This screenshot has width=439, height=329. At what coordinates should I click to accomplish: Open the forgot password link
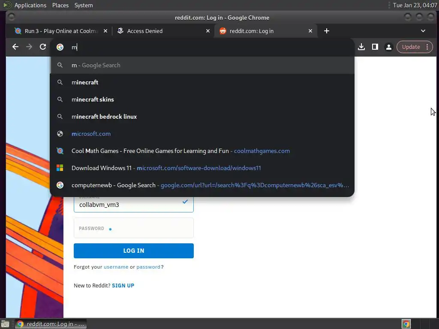point(148,267)
